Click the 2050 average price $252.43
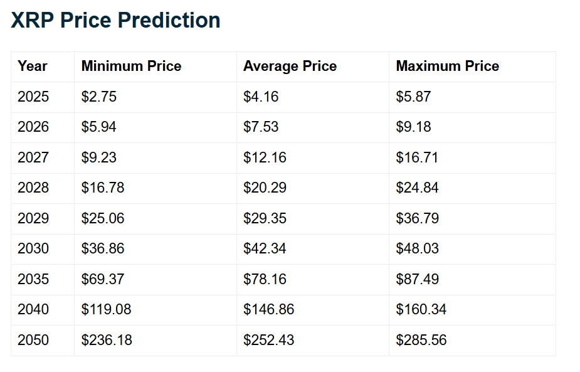 tap(268, 340)
